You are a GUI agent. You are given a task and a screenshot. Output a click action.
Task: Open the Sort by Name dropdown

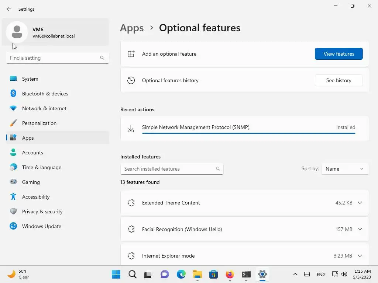[345, 169]
